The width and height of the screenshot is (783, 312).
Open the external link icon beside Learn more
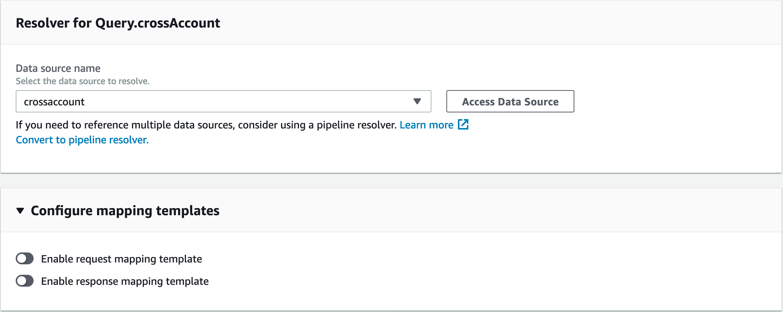click(463, 125)
